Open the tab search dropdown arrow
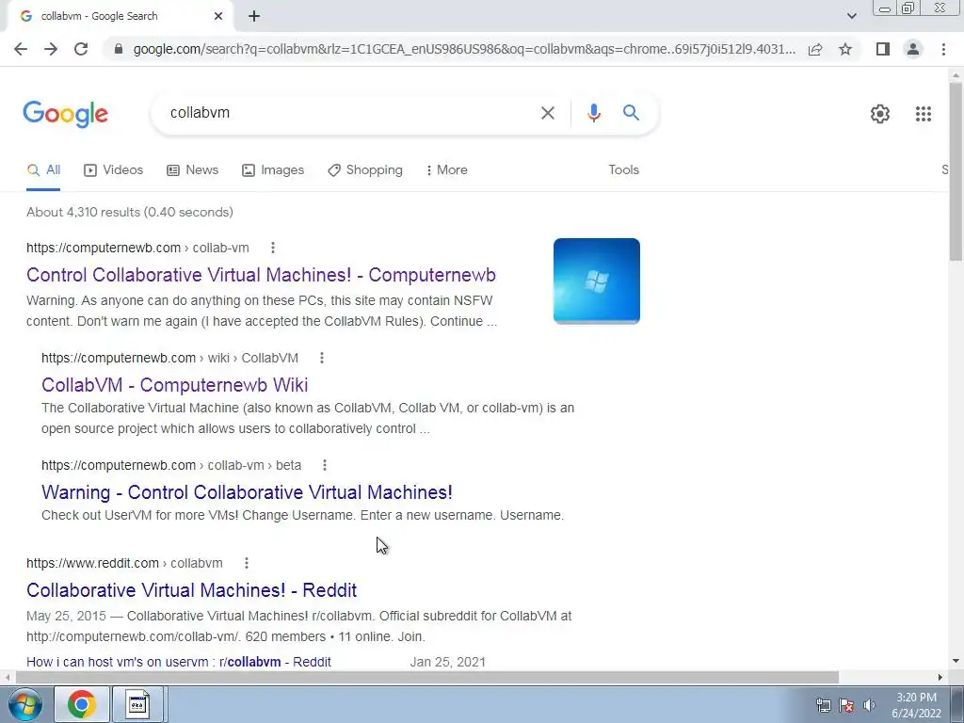 point(851,16)
